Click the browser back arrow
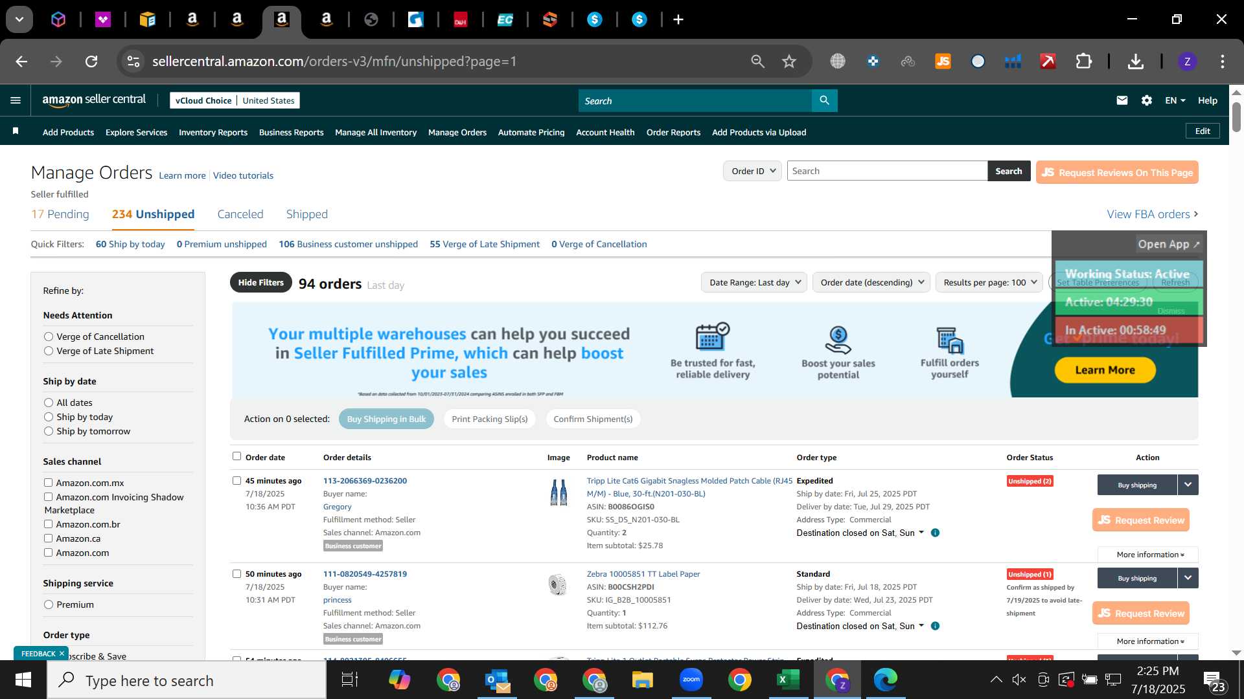The height and width of the screenshot is (699, 1244). point(21,61)
